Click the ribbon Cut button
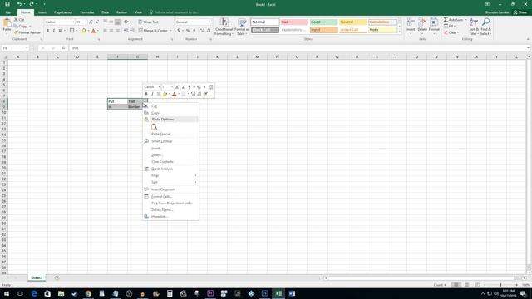The image size is (532, 299). tap(19, 20)
